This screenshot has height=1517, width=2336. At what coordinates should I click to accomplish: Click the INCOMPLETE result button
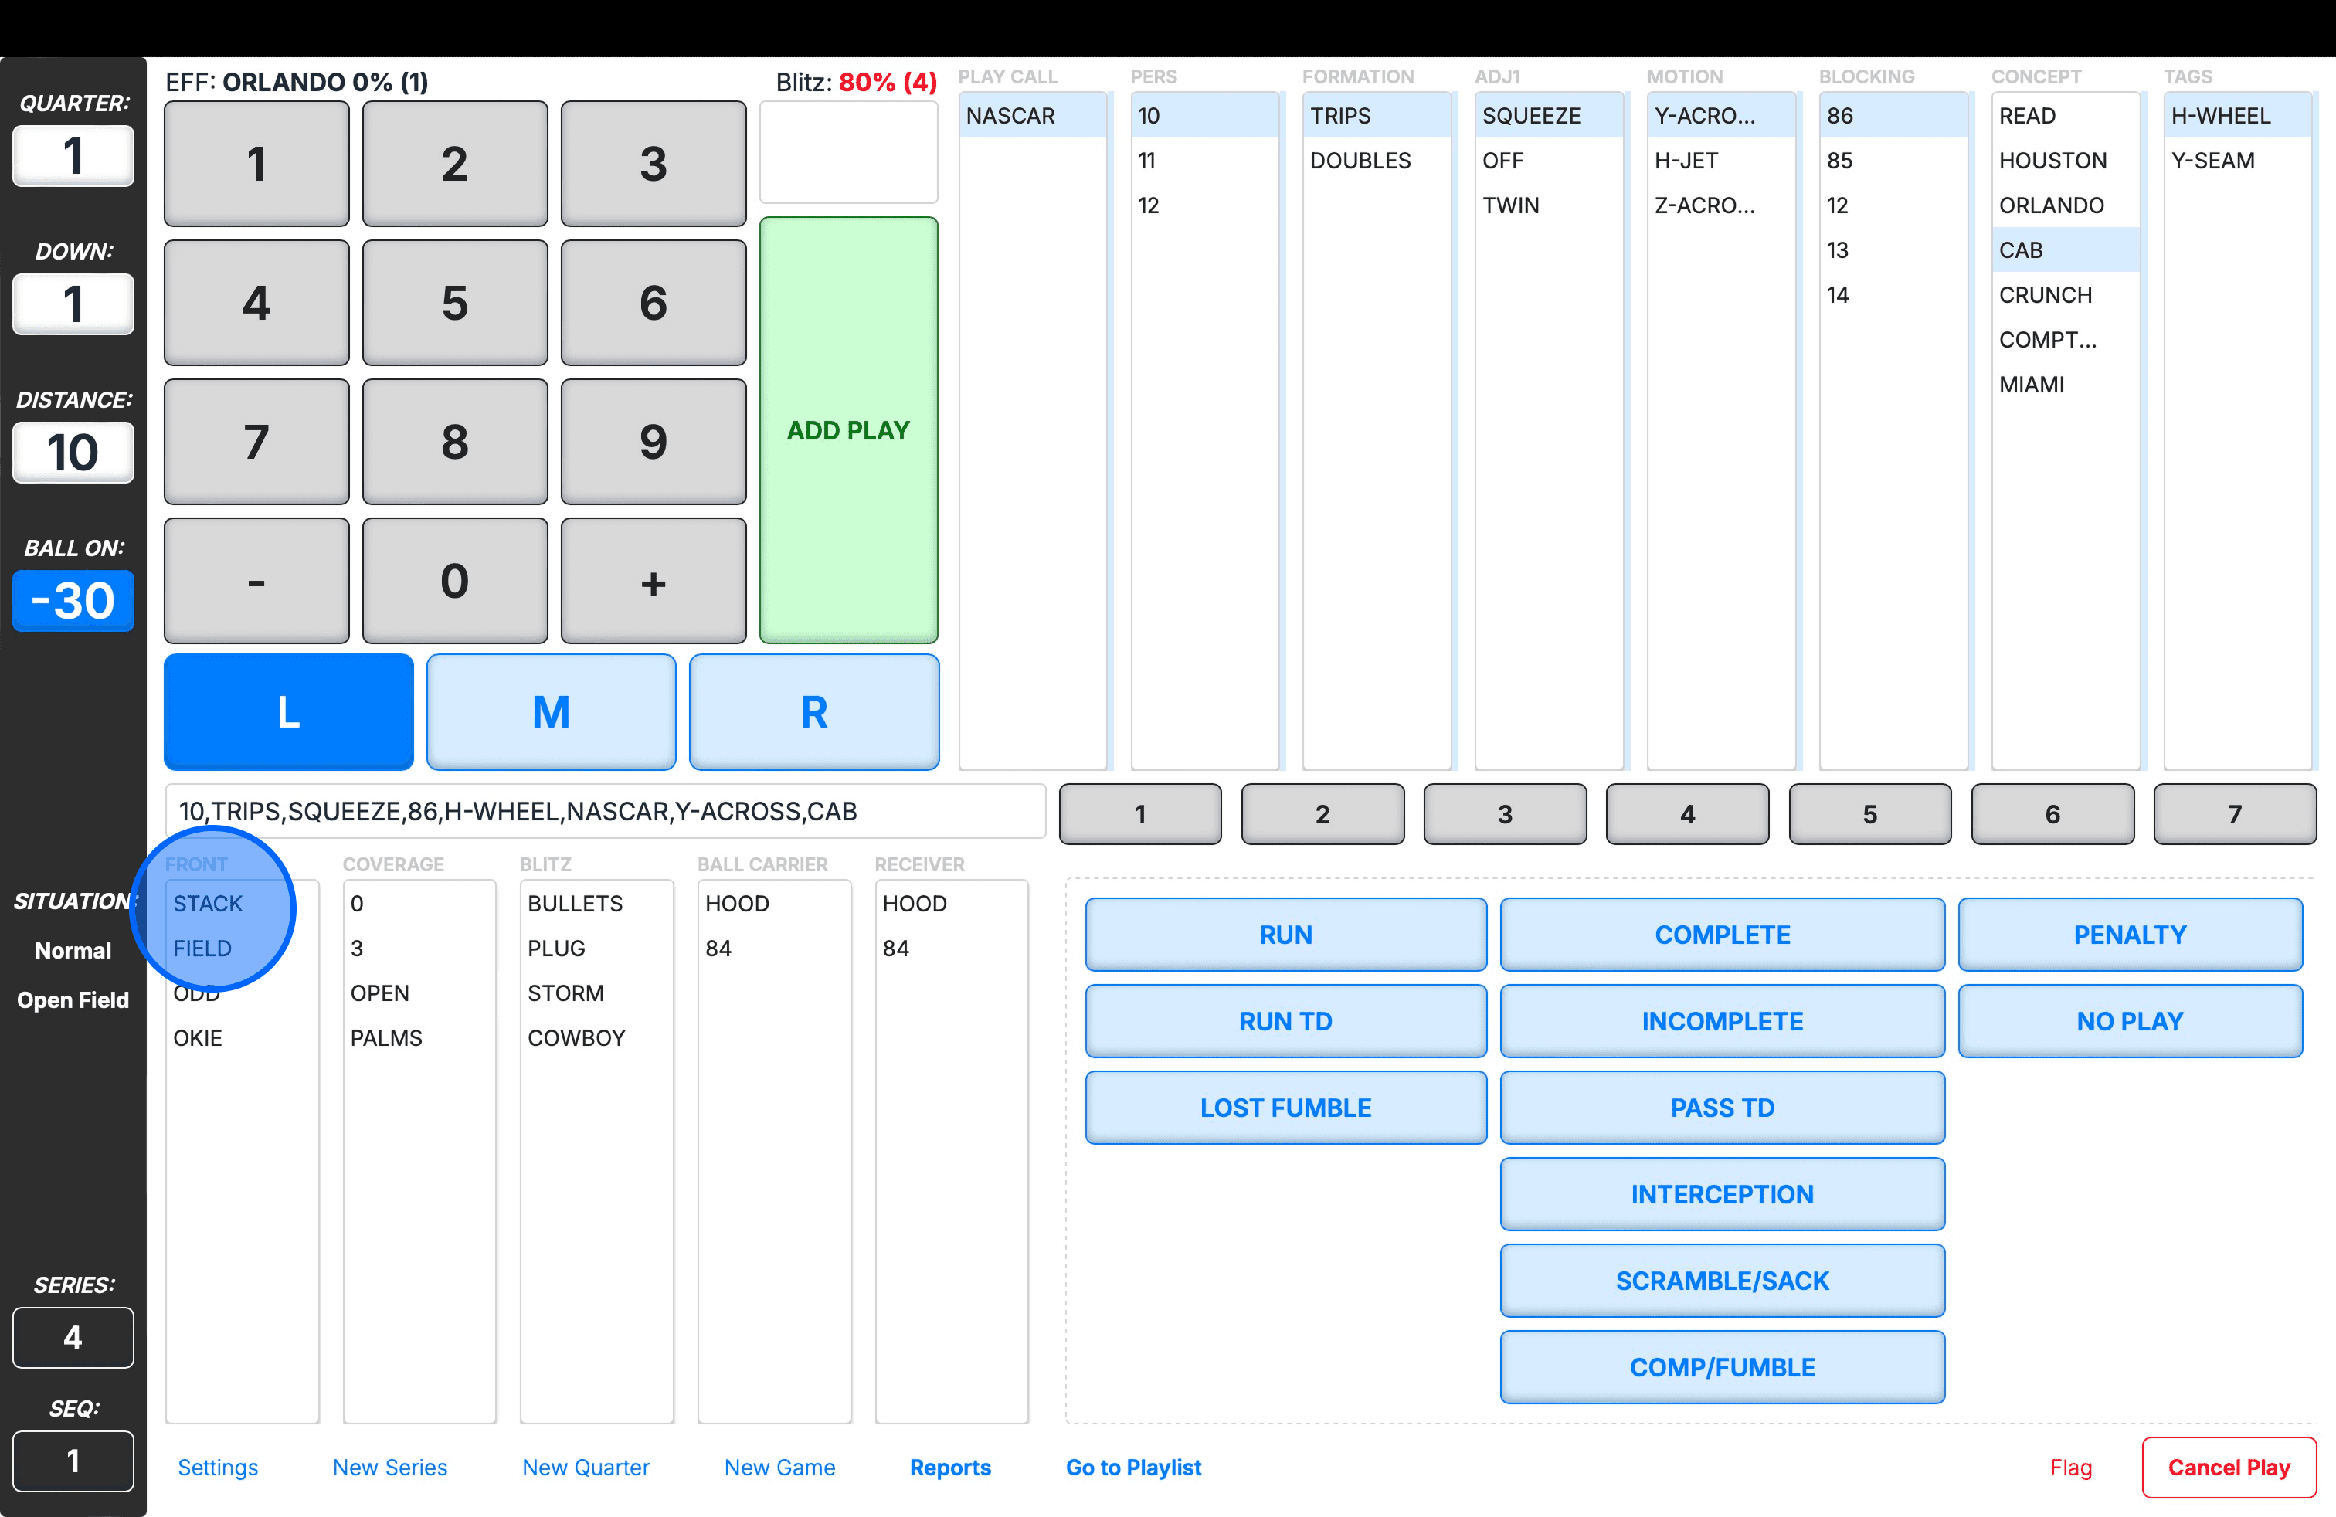tap(1722, 1020)
